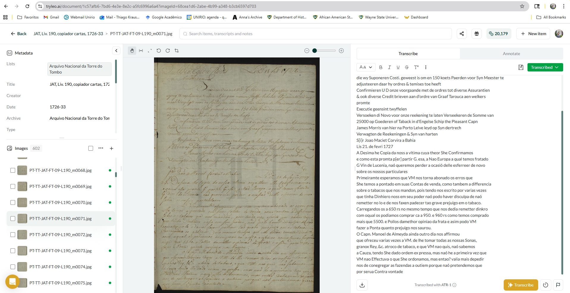The height and width of the screenshot is (293, 570).
Task: Open the font size AA dropdown
Action: click(365, 67)
